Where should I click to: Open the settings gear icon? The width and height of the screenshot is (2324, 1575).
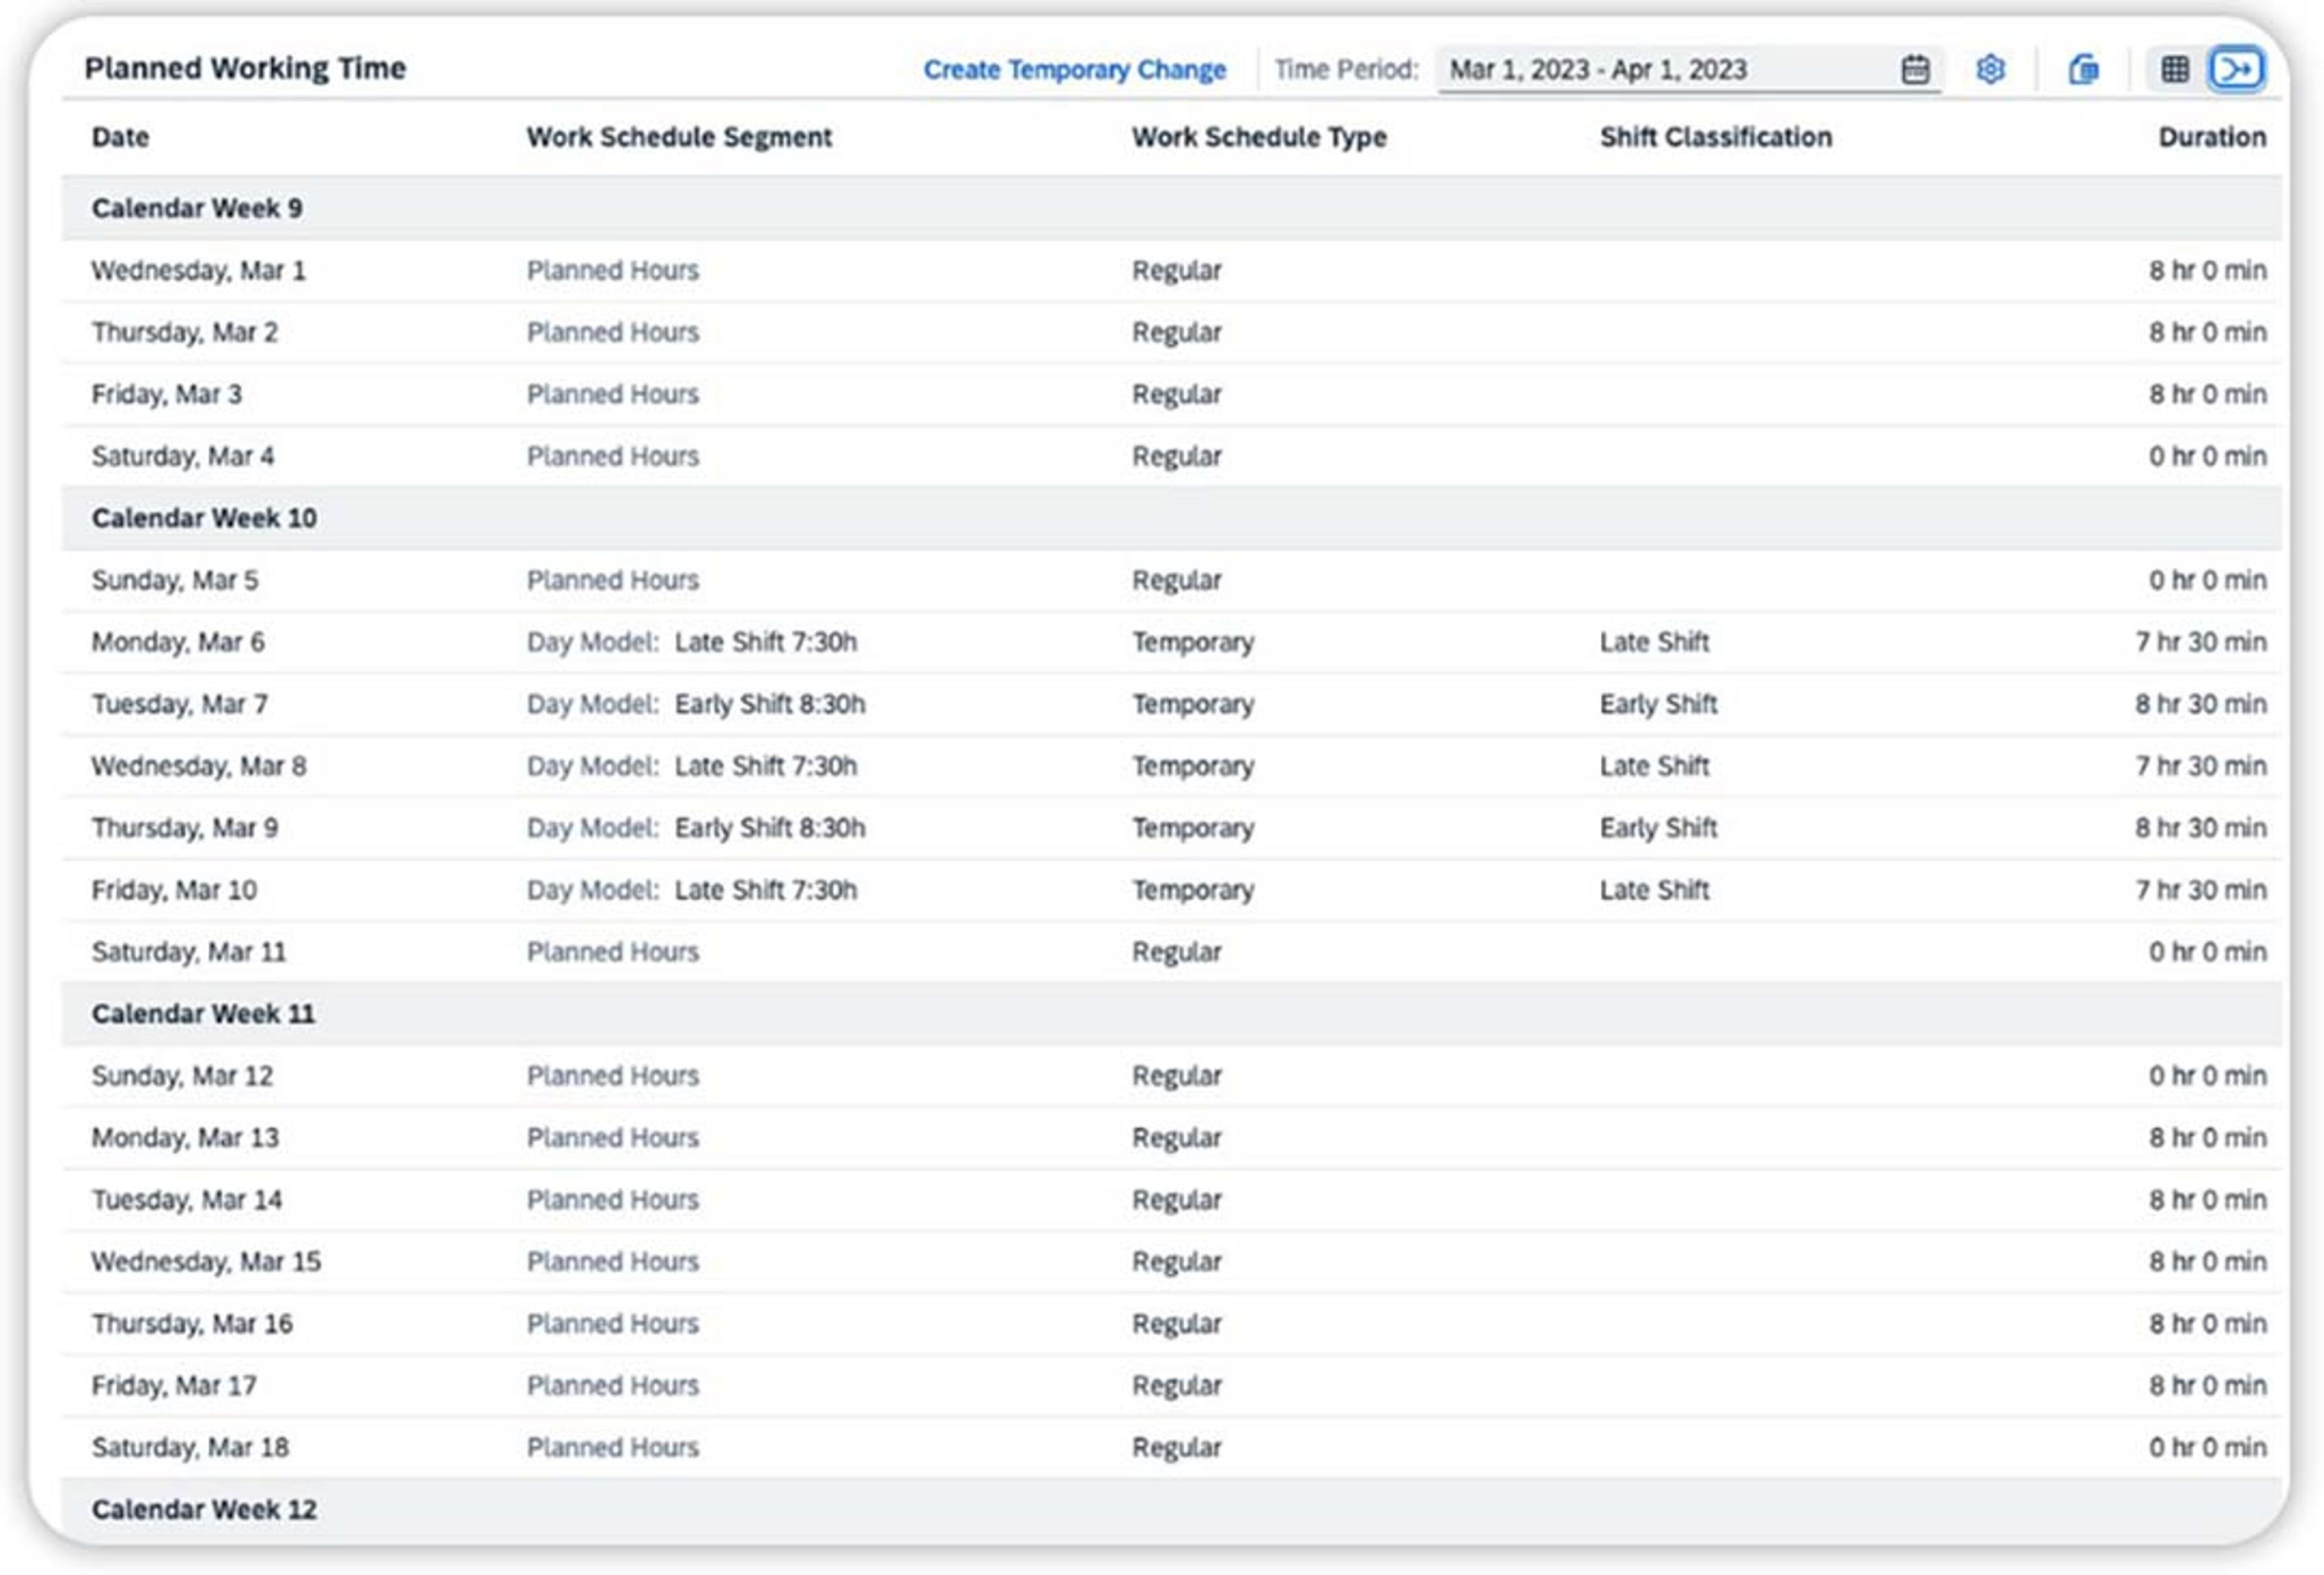[1990, 69]
